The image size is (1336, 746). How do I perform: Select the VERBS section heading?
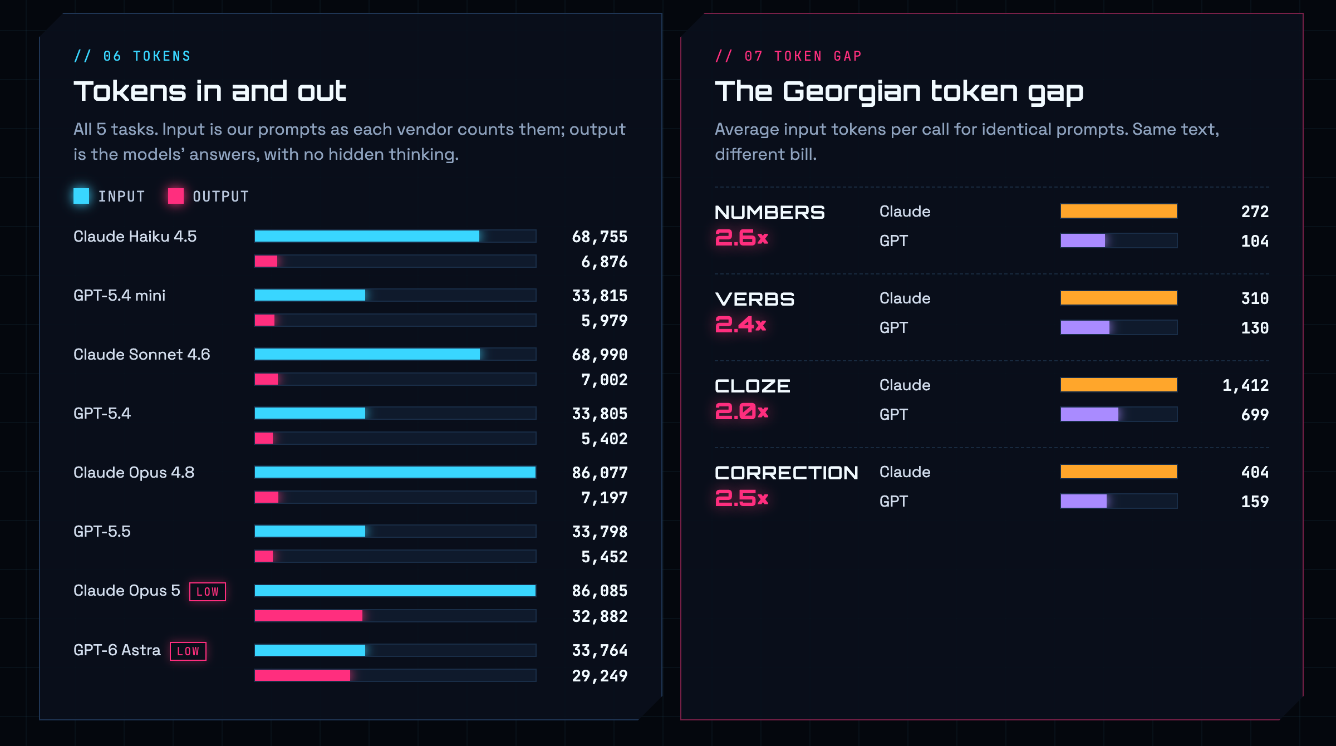point(754,299)
